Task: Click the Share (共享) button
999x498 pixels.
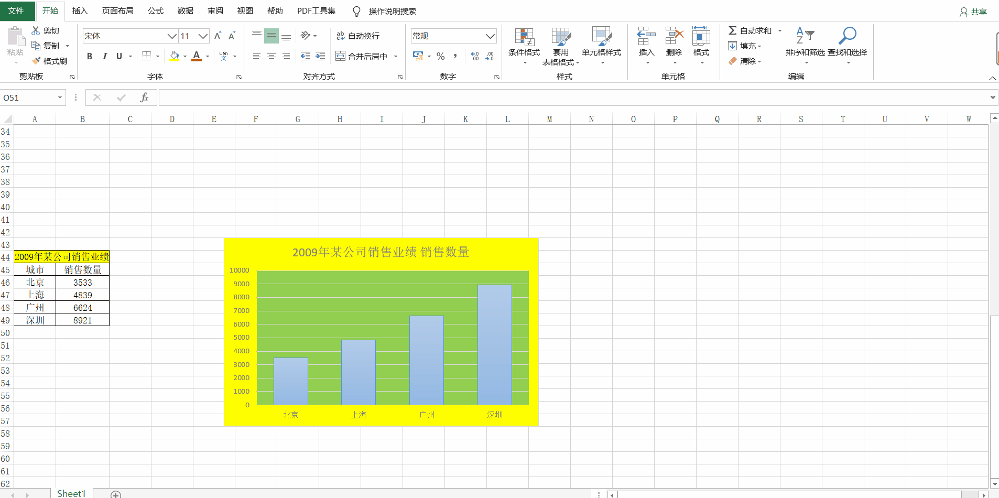Action: click(x=973, y=12)
